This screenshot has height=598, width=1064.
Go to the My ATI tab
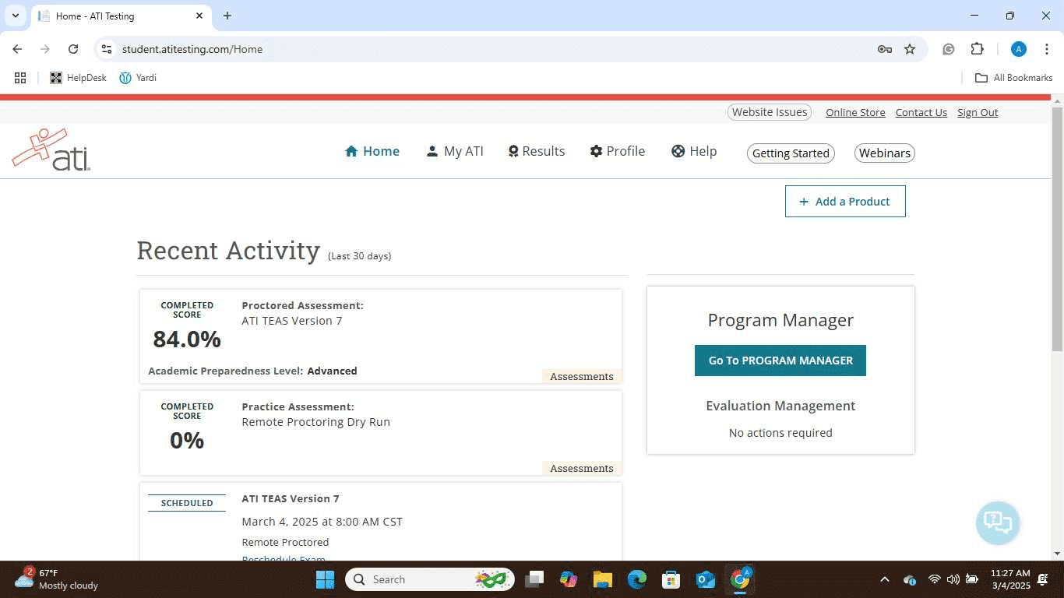click(455, 151)
